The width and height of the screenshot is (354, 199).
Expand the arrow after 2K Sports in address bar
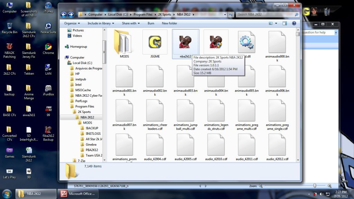coord(174,15)
